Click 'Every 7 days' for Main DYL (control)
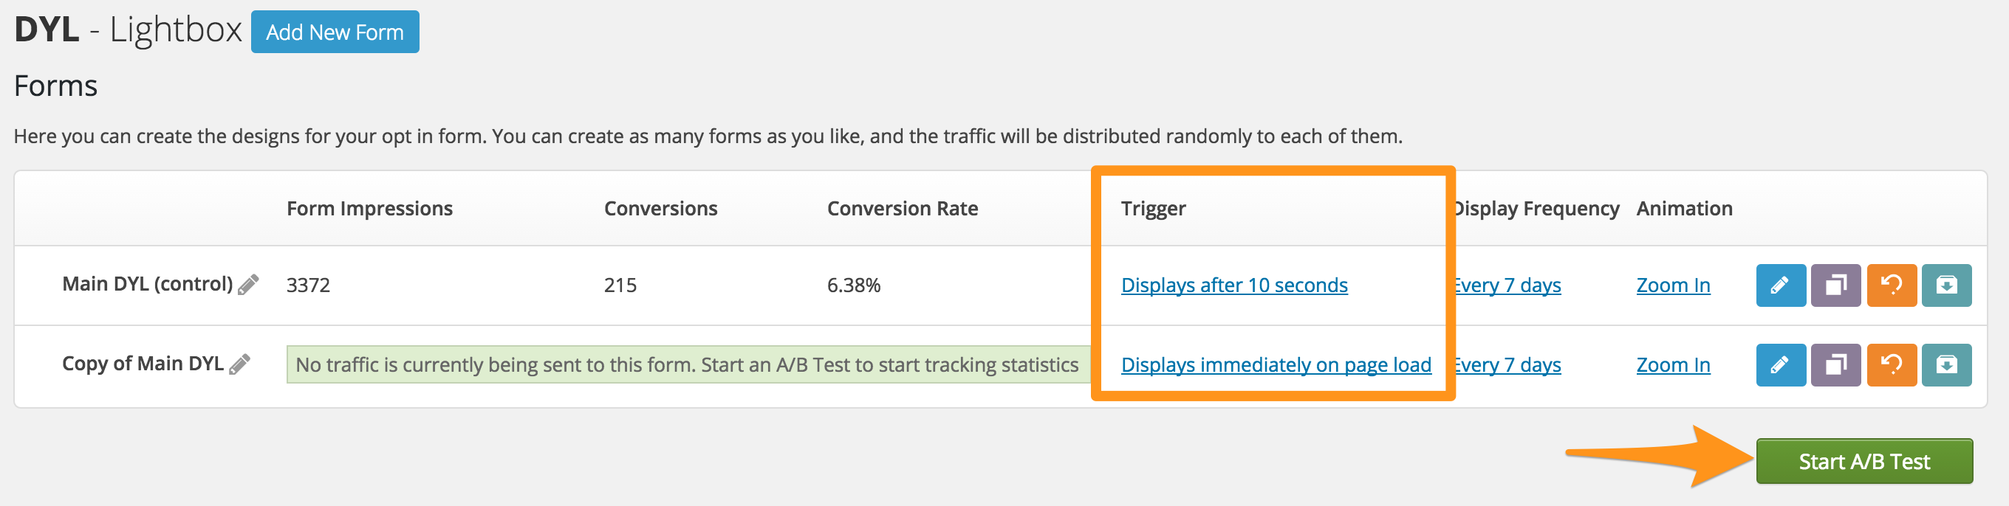Viewport: 2009px width, 506px height. coord(1506,285)
